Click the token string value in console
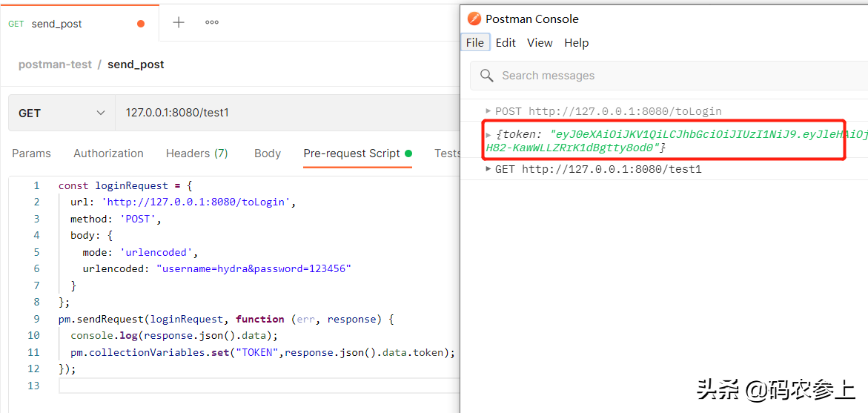Screen dimensions: 868x413 677,141
